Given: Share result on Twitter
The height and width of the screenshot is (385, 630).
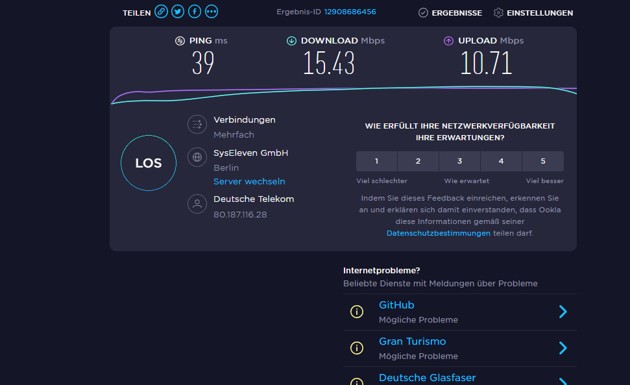Looking at the screenshot, I should coord(178,12).
